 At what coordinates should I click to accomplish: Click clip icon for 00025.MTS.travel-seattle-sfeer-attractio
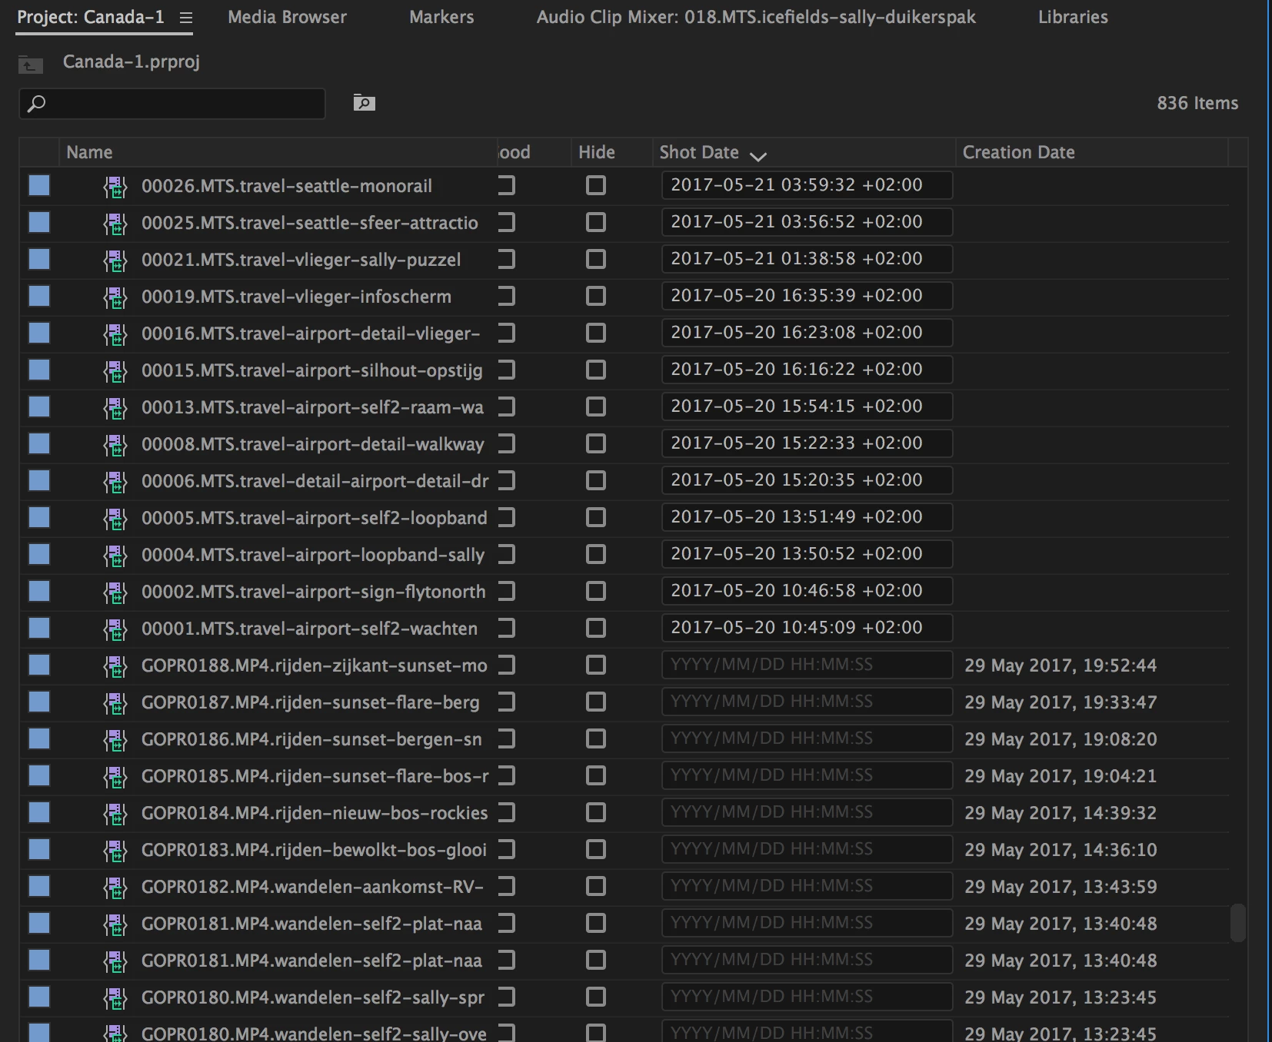point(115,223)
